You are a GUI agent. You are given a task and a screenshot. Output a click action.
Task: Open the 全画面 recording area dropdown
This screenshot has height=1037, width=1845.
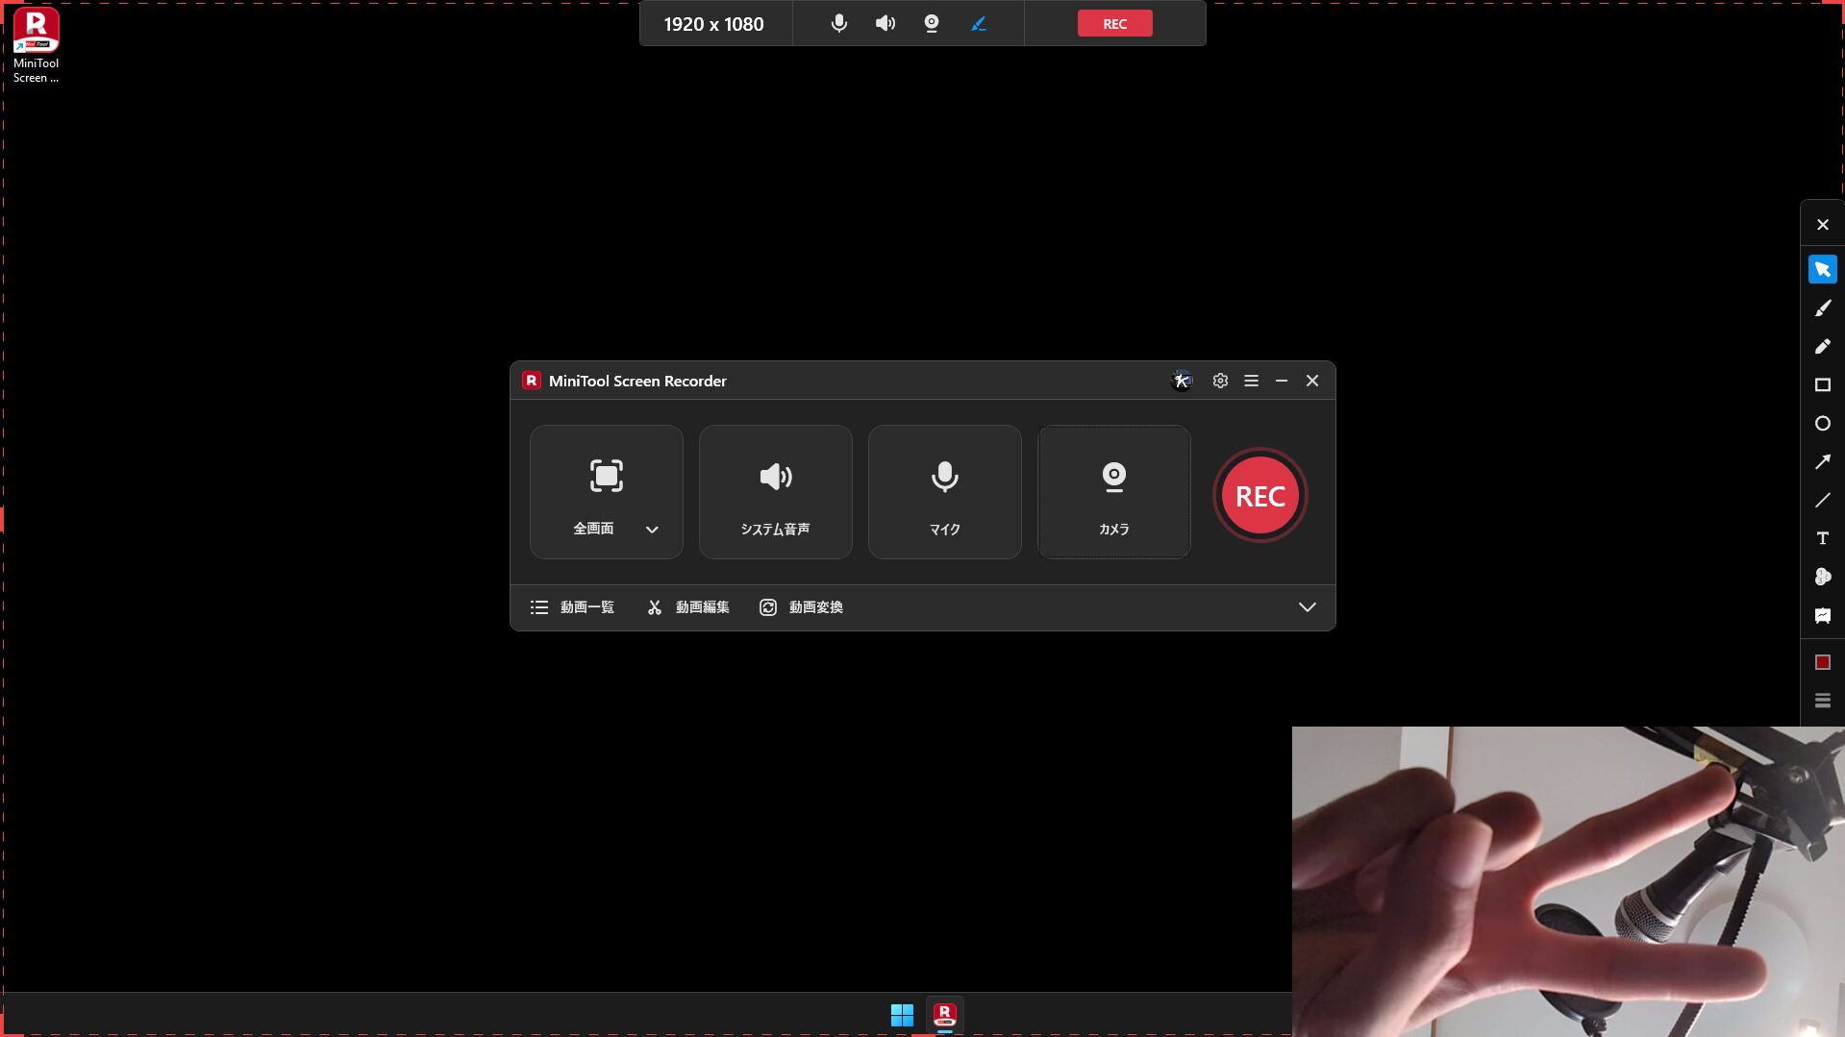click(x=652, y=530)
